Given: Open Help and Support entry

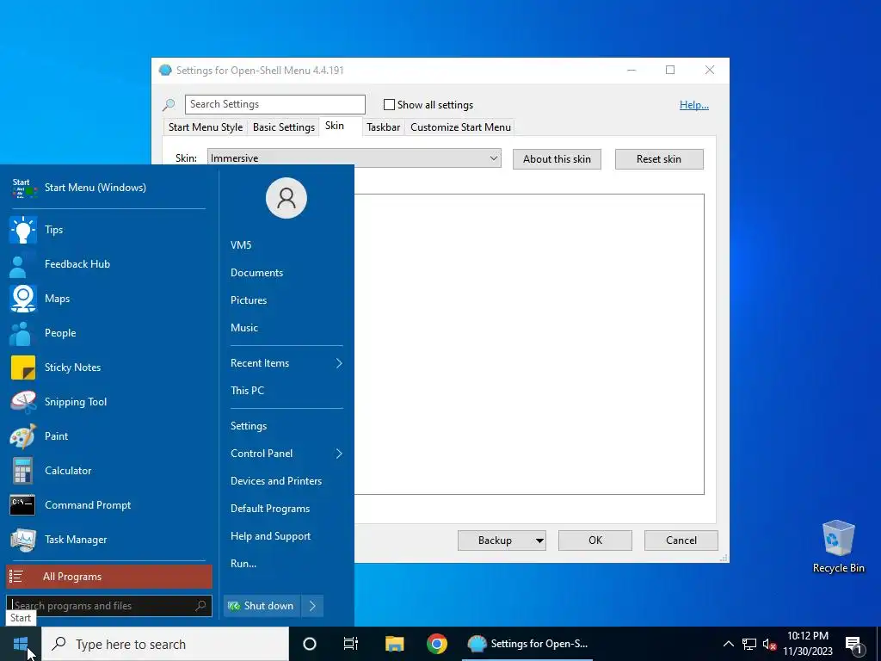Looking at the screenshot, I should point(270,536).
